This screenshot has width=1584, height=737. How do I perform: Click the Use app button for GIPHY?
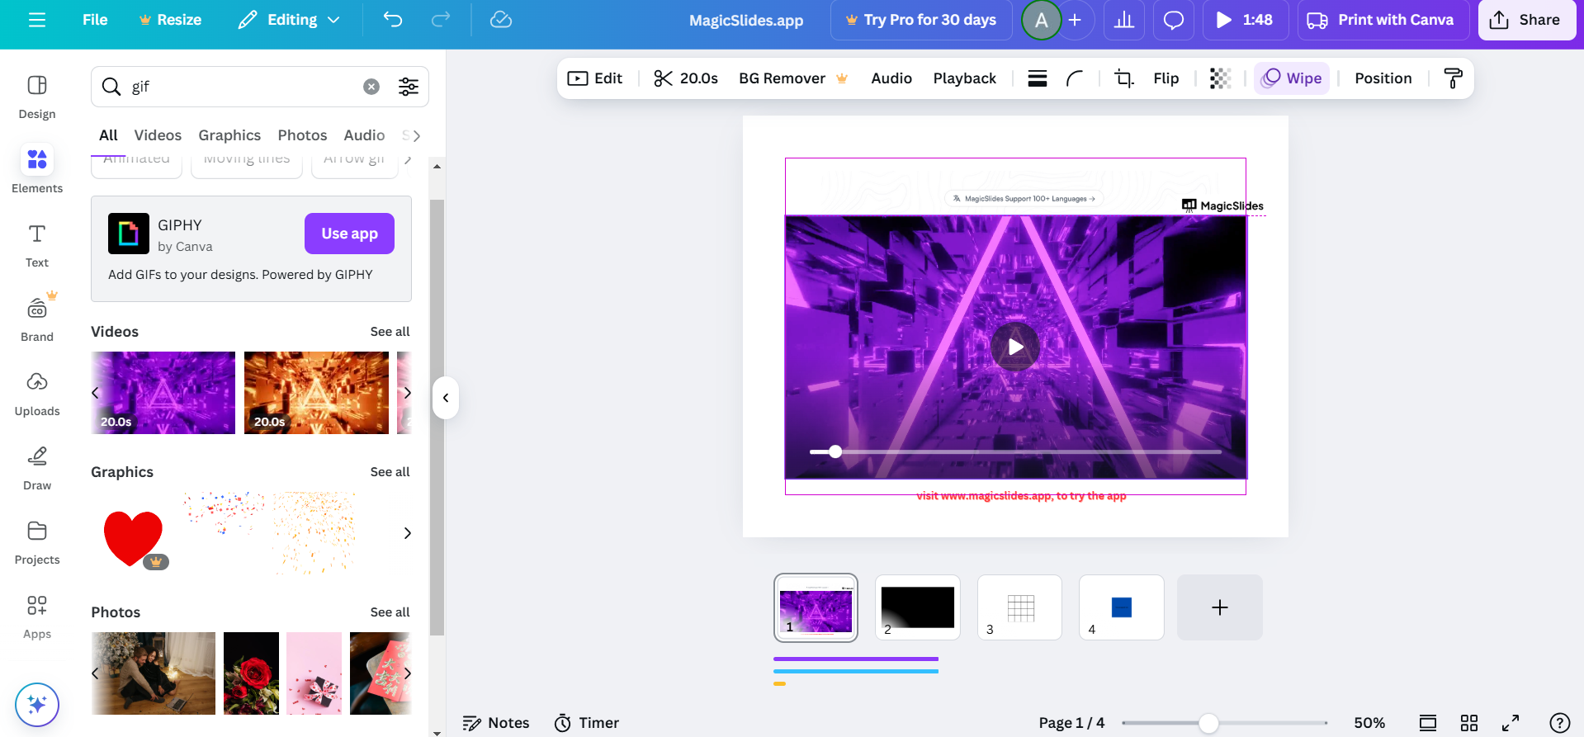349,234
